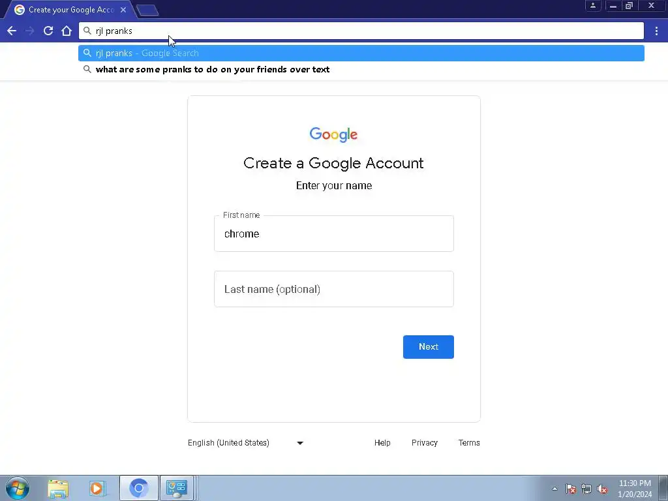Image resolution: width=668 pixels, height=501 pixels.
Task: Go back using the browser back arrow
Action: (12, 31)
